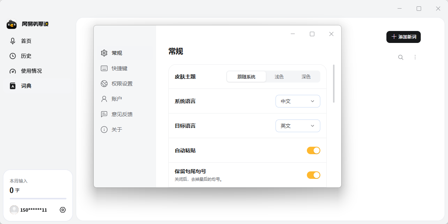Click the 添加新词 button
The width and height of the screenshot is (448, 224).
(x=404, y=37)
